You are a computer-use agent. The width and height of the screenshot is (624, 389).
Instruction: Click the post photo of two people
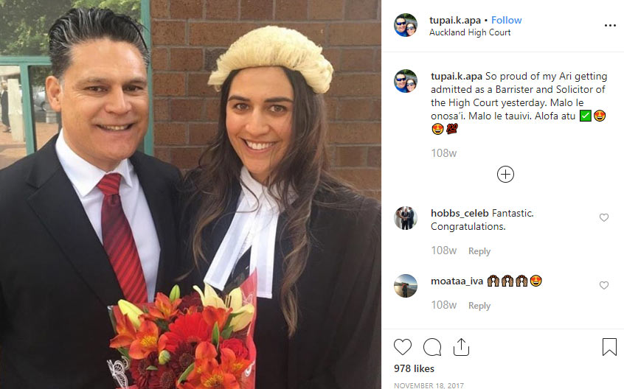click(190, 194)
